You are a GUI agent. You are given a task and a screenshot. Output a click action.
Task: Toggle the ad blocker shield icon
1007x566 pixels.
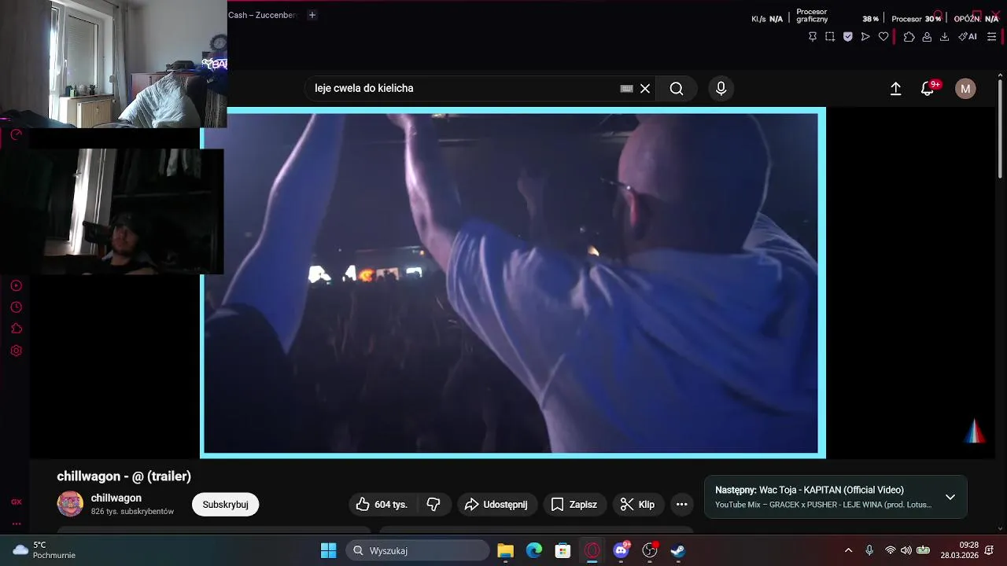848,37
